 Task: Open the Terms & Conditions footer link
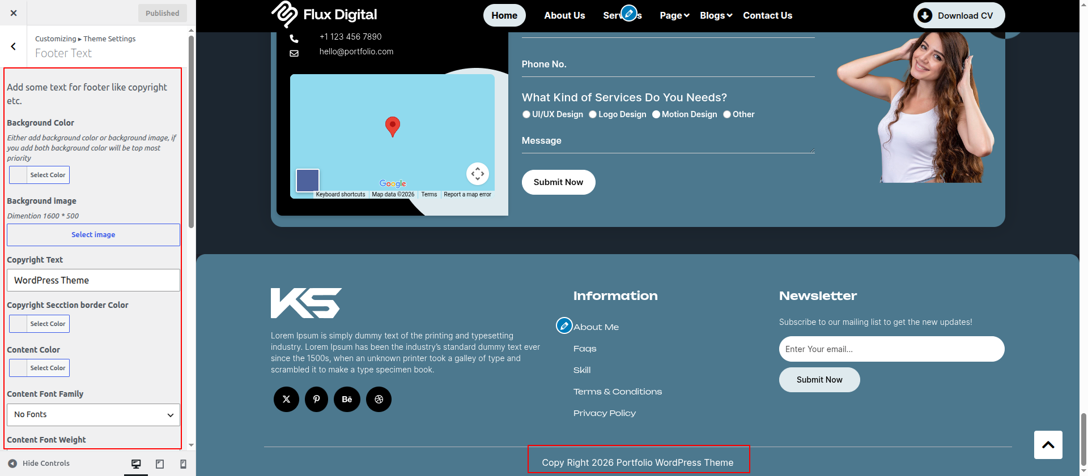(x=618, y=392)
